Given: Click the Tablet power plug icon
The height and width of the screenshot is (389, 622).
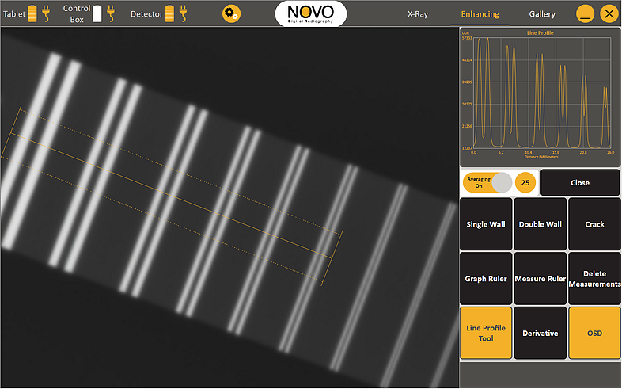Looking at the screenshot, I should point(46,14).
